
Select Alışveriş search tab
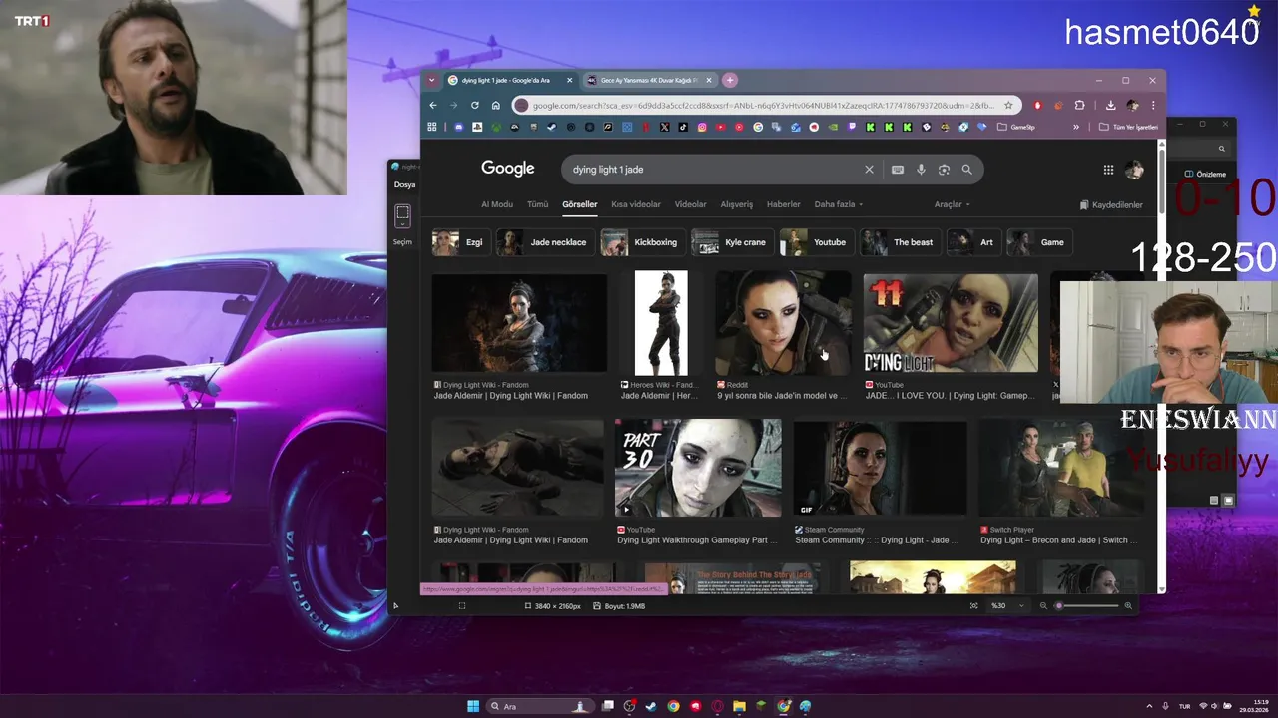click(x=737, y=204)
